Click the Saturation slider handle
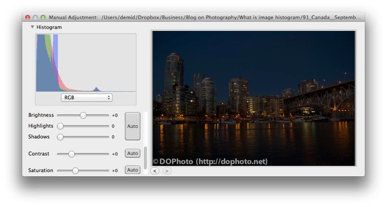 [x=75, y=171]
